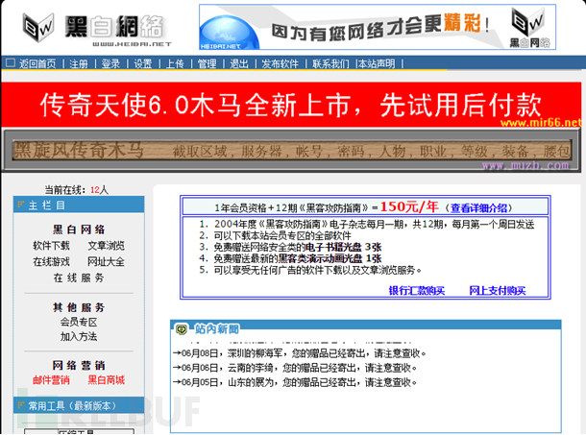Click the 150元/年 price text
This screenshot has width=586, height=435.
click(409, 206)
